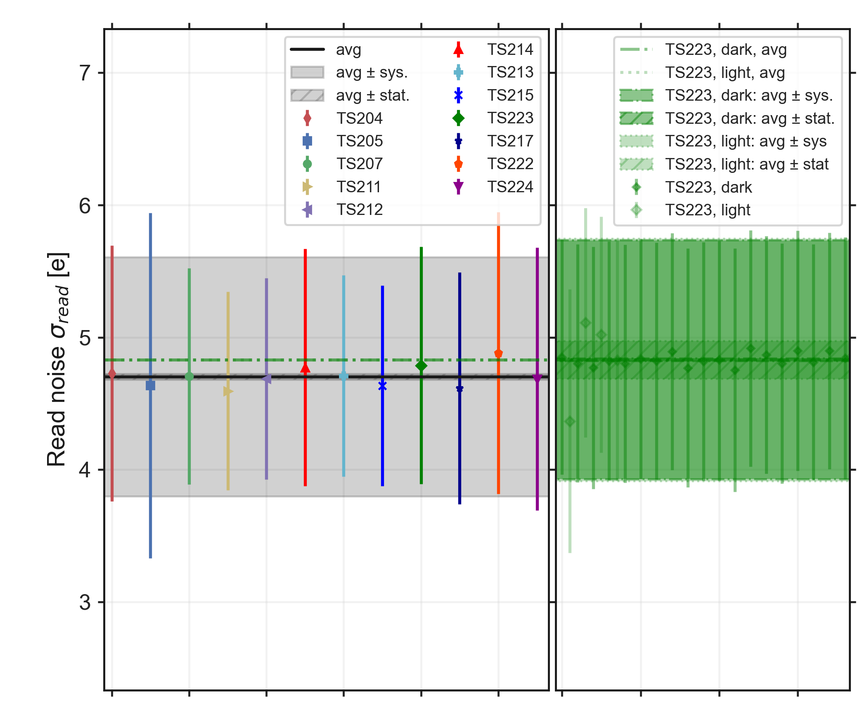Click the TS205 square marker in legend

(x=307, y=141)
